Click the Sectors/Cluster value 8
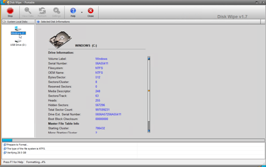 [96, 82]
